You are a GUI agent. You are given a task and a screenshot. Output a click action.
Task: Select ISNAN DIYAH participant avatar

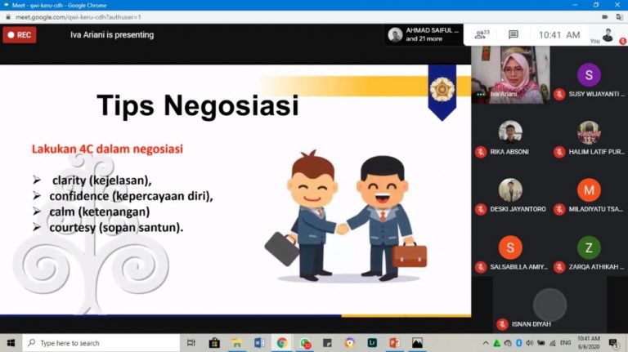(549, 305)
